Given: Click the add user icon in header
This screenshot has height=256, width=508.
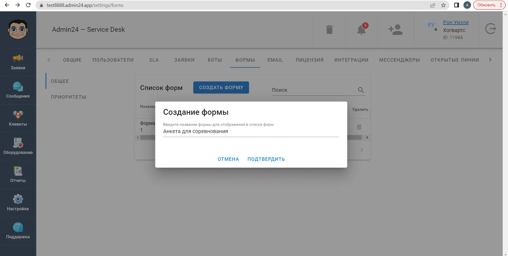Looking at the screenshot, I should click(x=396, y=30).
